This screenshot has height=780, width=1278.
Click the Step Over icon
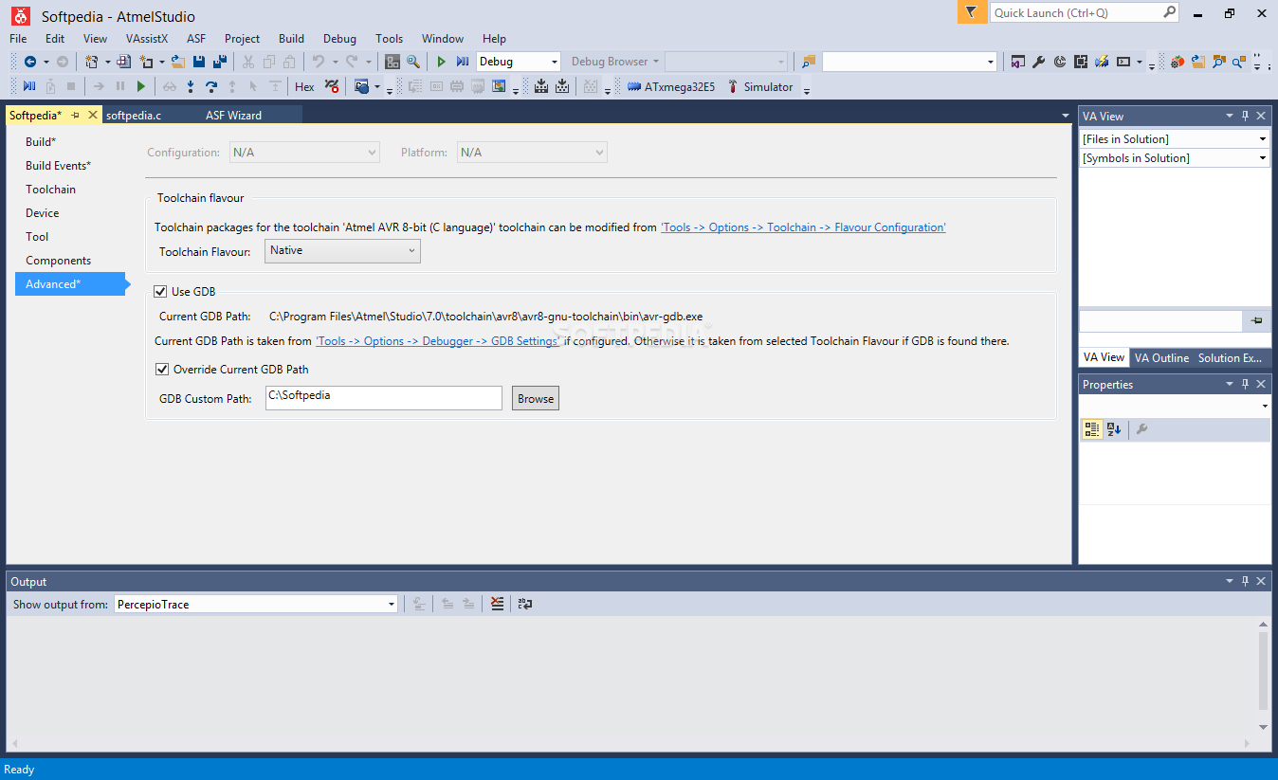click(211, 87)
